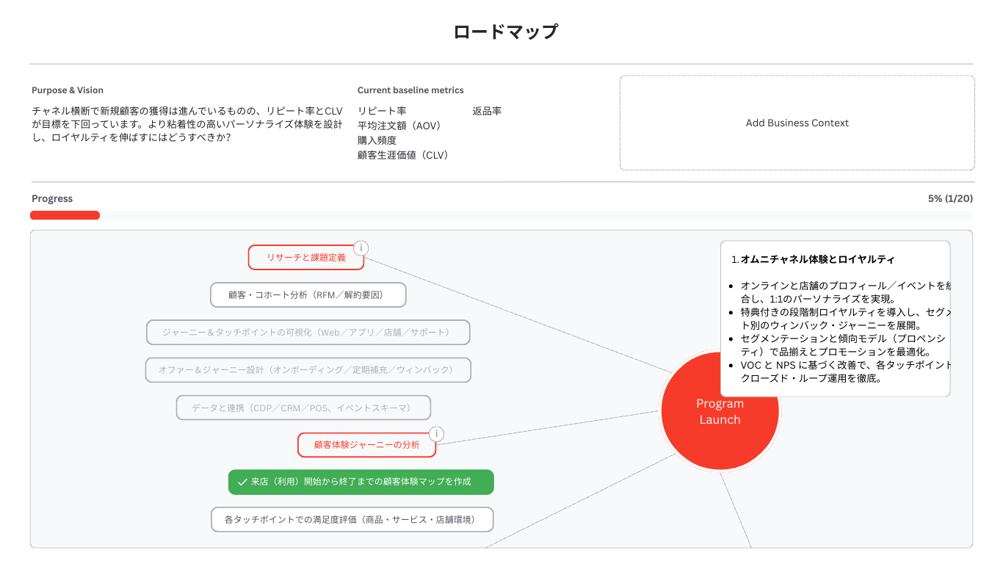Click the bullet about オンラインと店舗のプロフィール
This screenshot has height=564, width=1003.
pos(844,292)
